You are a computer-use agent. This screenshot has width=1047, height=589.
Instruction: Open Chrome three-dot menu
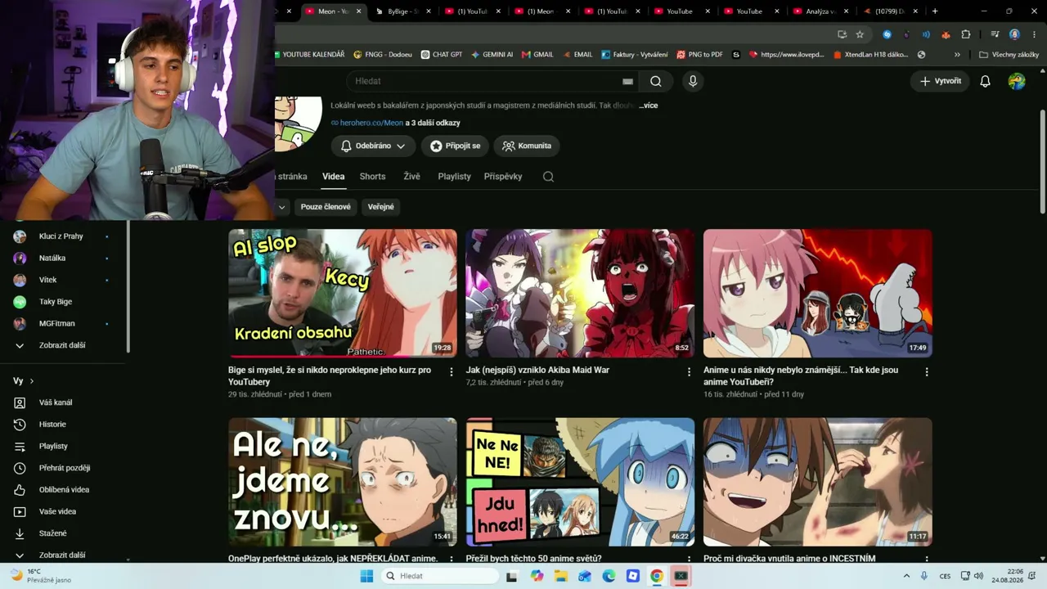[1033, 34]
